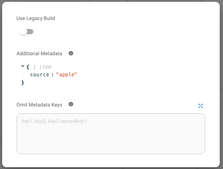
Task: Click the "source" key in the JSON
Action: click(x=39, y=75)
